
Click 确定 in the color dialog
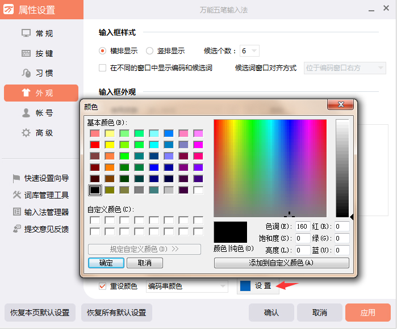(106, 263)
